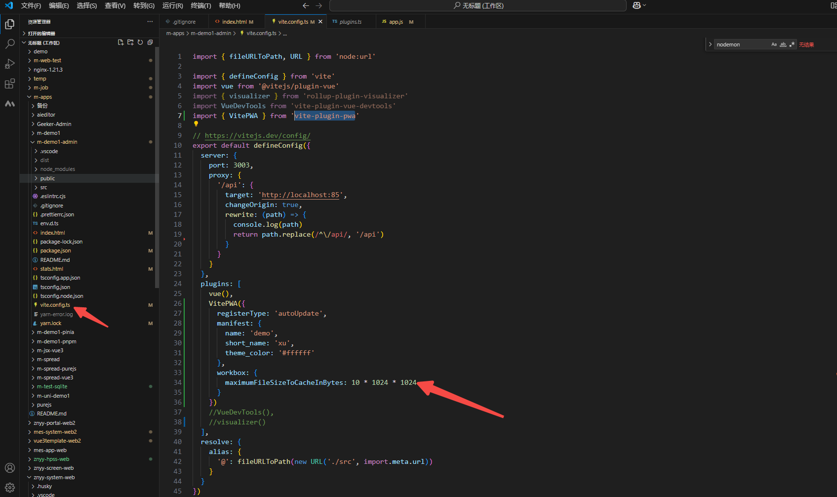
Task: Switch to the index.html editor tab
Action: [x=236, y=21]
